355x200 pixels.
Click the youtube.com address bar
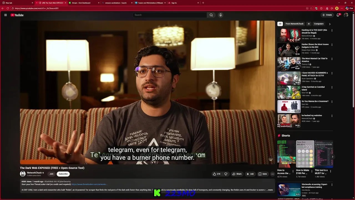[x=158, y=8]
